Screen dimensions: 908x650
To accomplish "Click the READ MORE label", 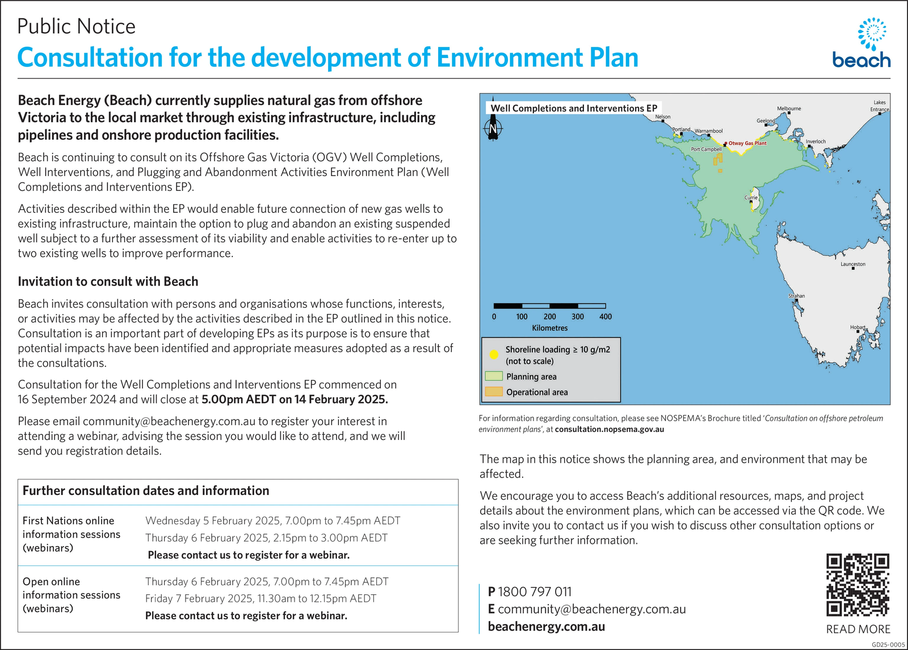I will [x=858, y=629].
